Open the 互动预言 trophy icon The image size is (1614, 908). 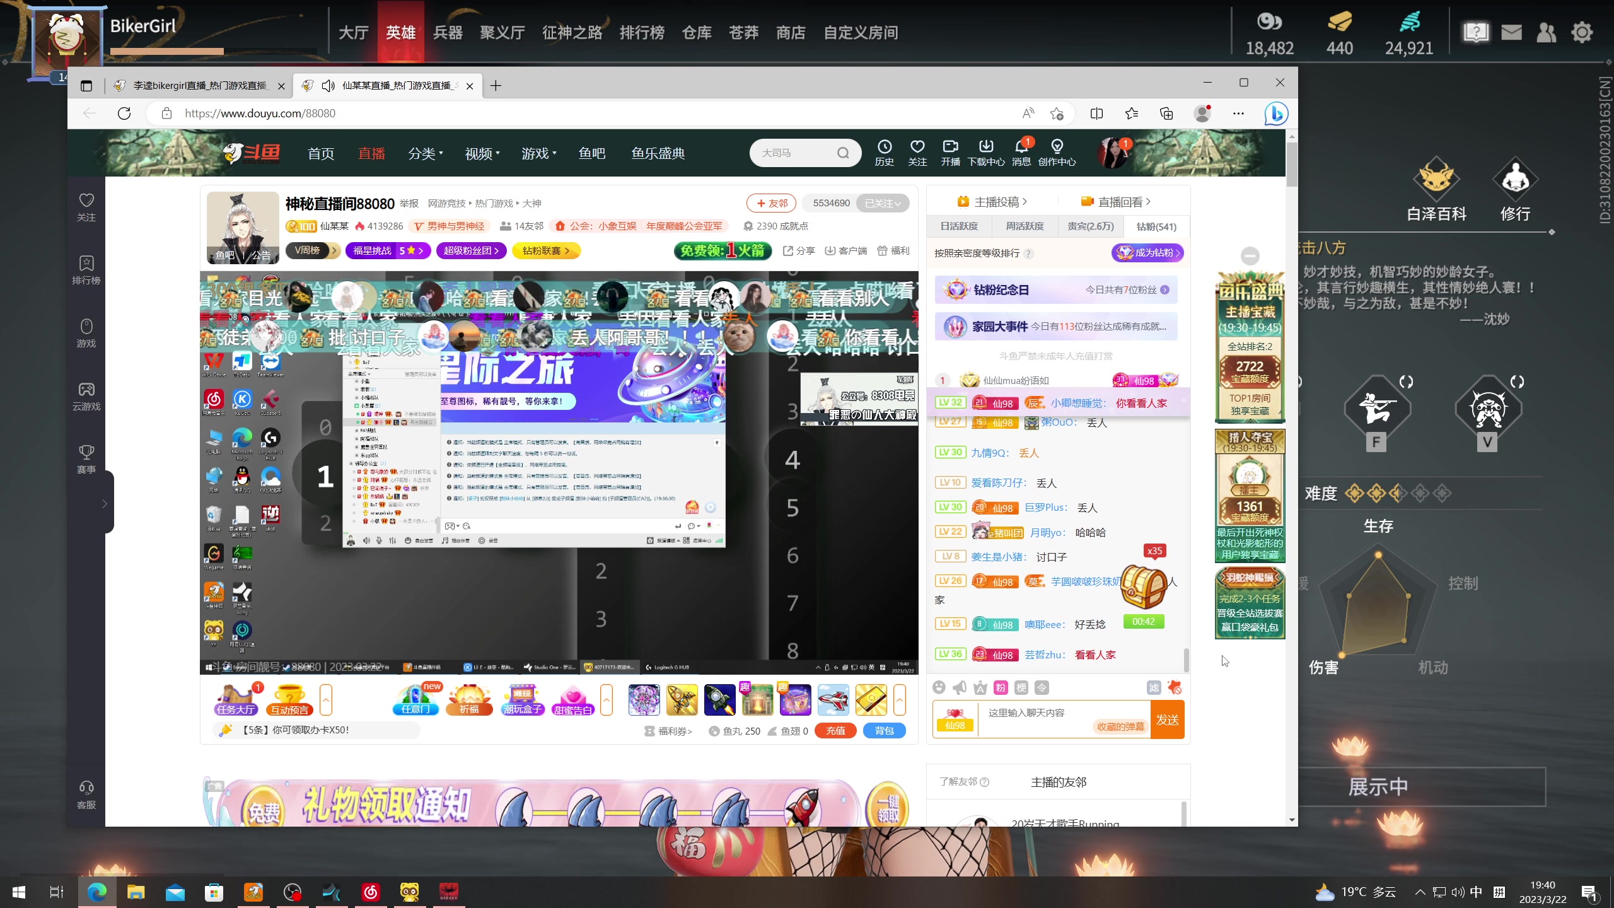(289, 699)
